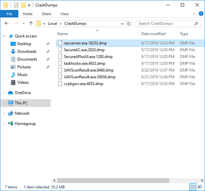Click the folder icon in address bar
This screenshot has width=205, height=191.
pos(39,23)
